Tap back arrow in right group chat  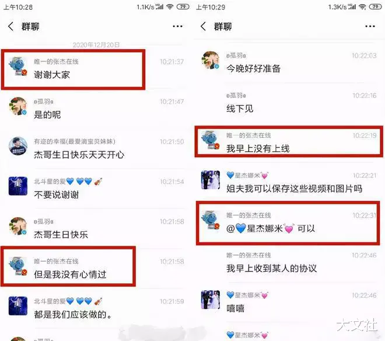pos(203,26)
